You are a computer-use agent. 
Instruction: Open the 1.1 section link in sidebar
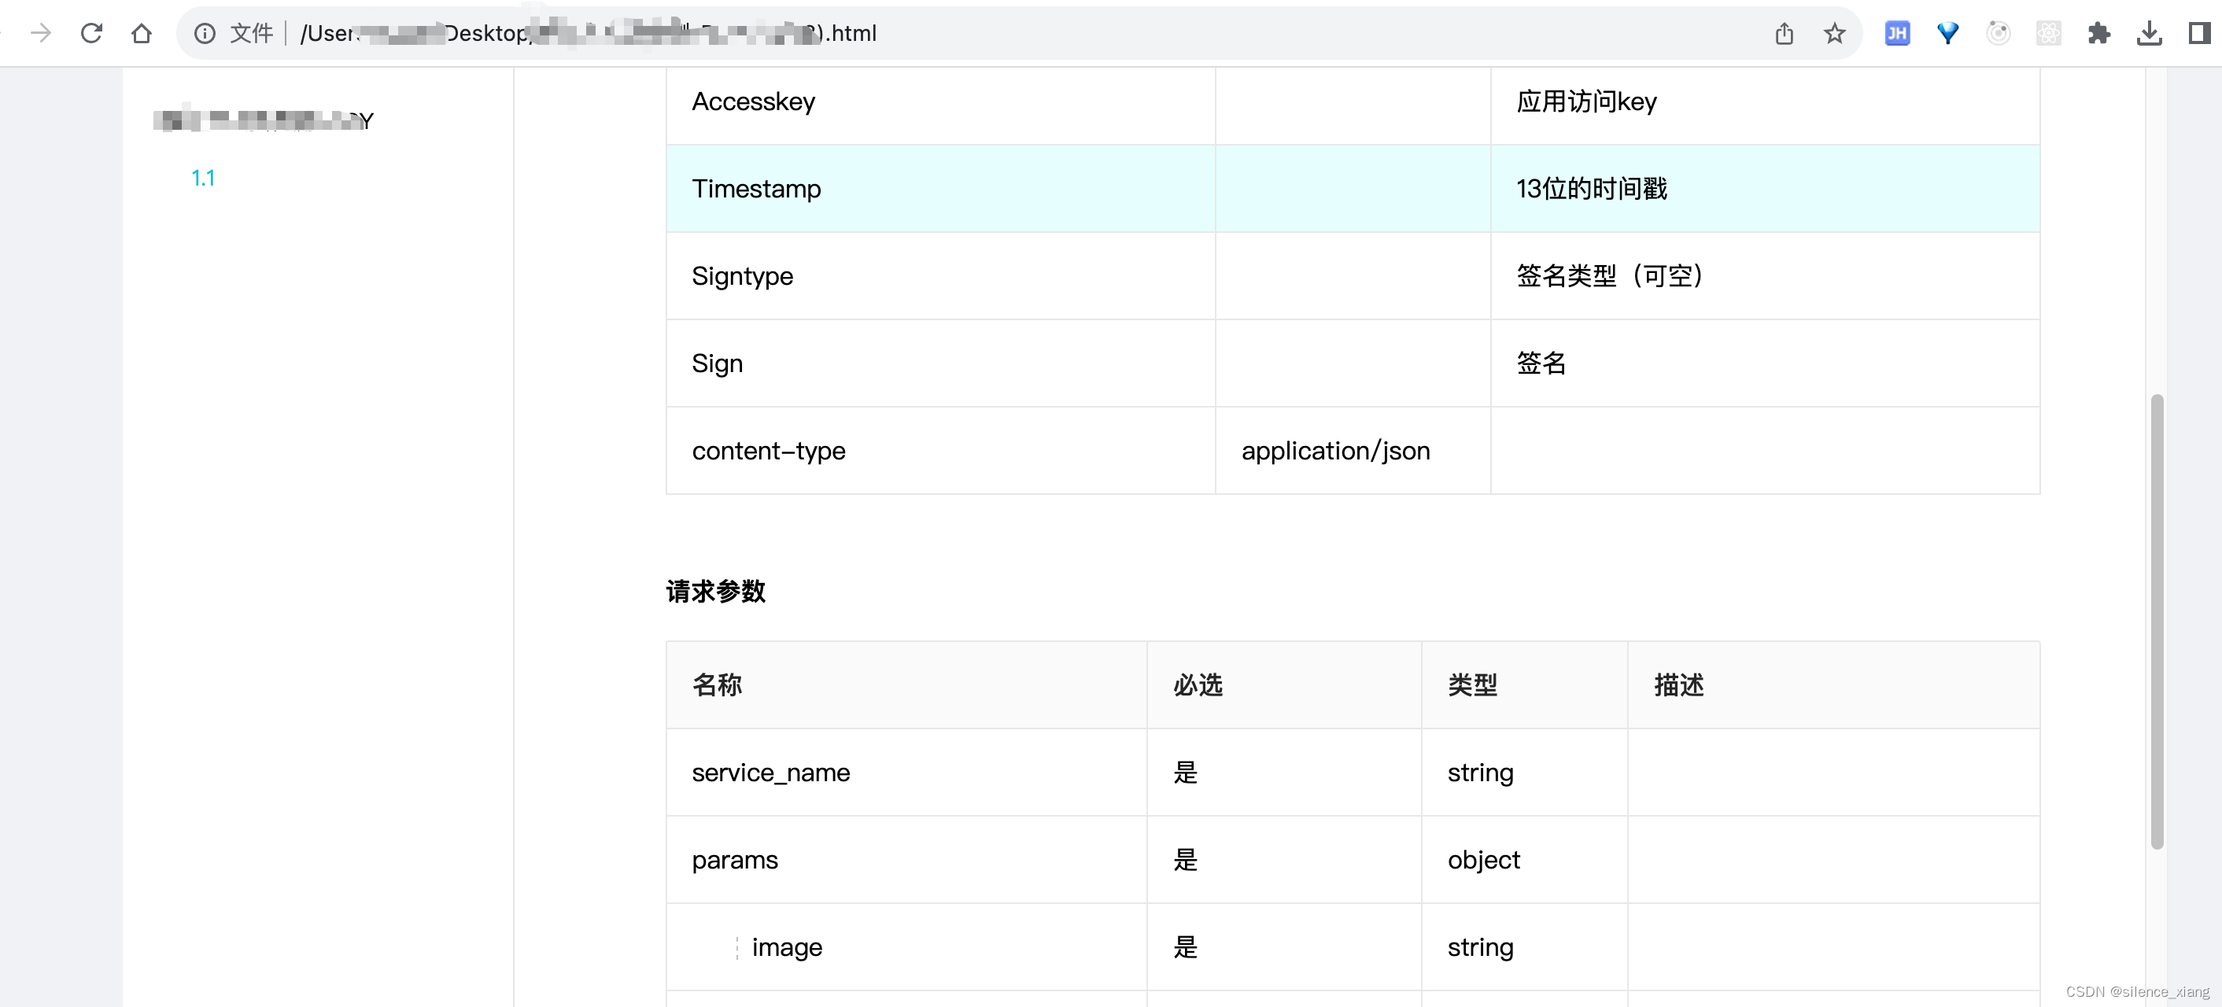tap(203, 178)
